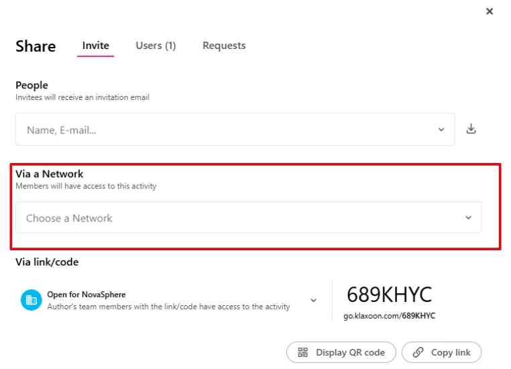Click the QR code icon
511x369 pixels.
(302, 352)
